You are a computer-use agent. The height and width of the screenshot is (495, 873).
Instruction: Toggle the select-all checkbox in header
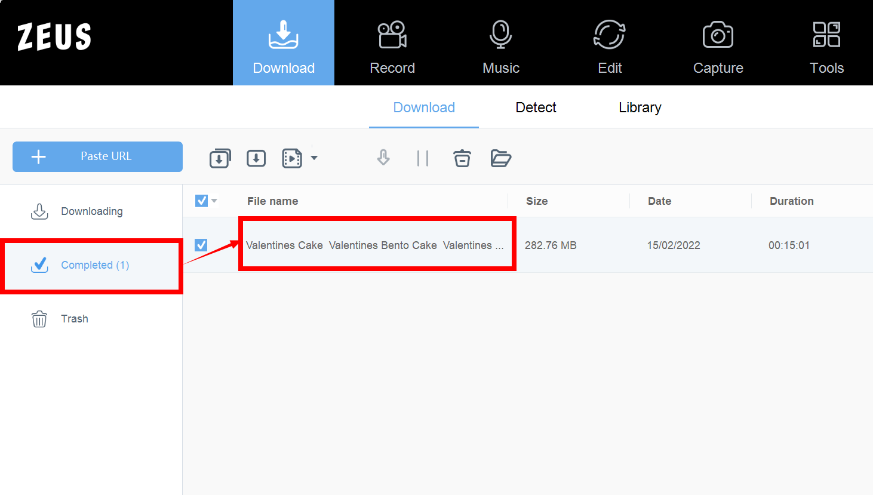(x=201, y=201)
